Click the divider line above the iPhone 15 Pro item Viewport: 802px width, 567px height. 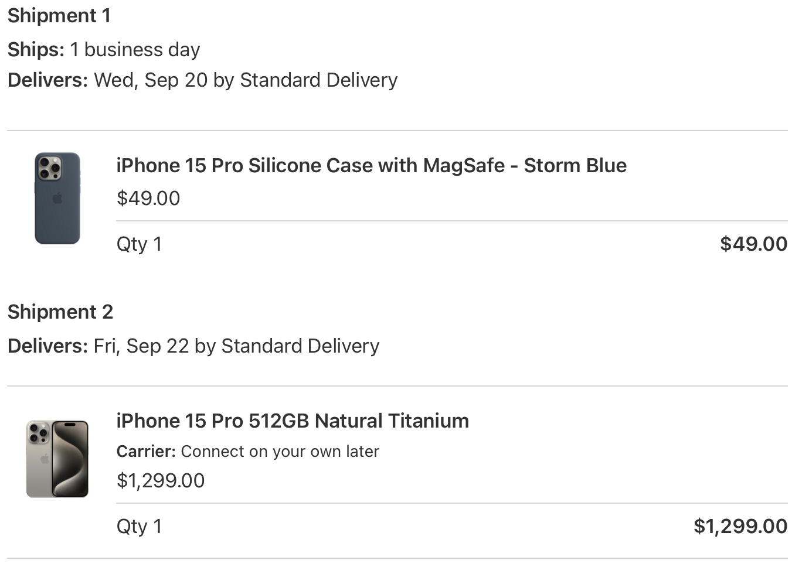(397, 386)
